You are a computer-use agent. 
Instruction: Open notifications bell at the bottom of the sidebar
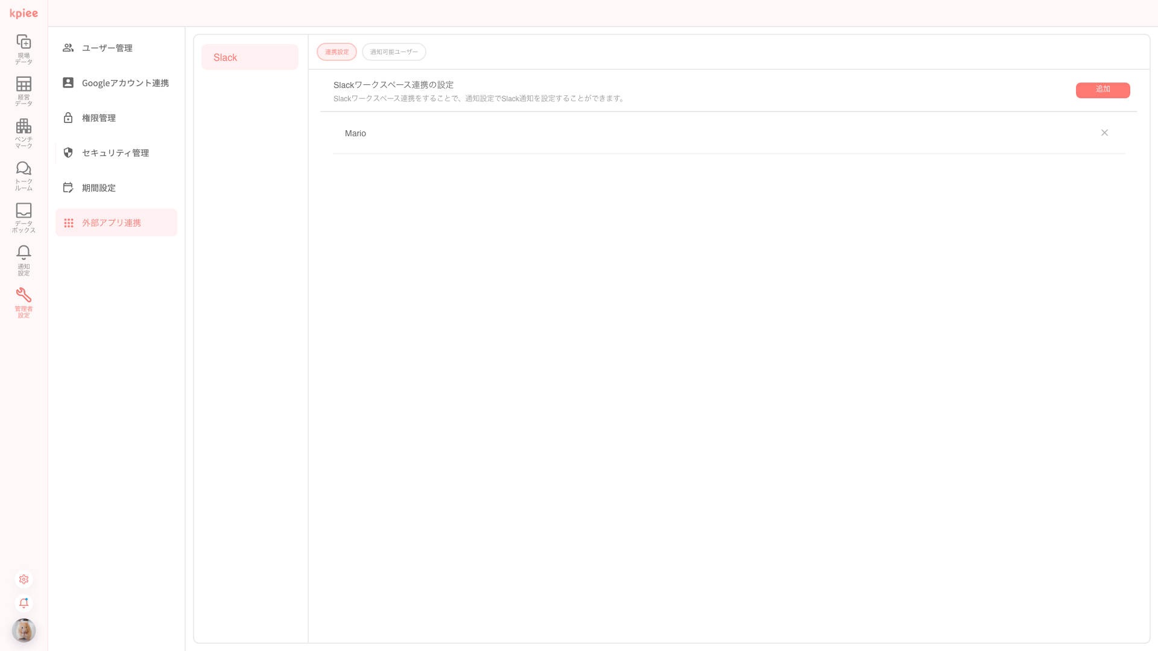coord(24,603)
